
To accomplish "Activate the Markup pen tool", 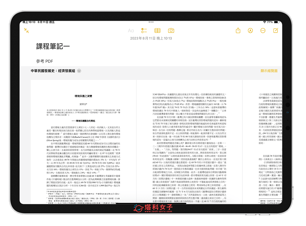I will point(250,31).
